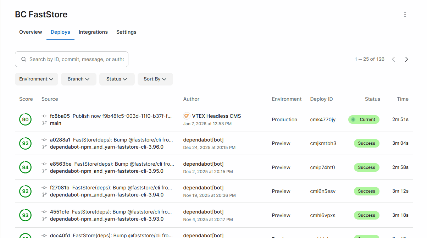Click date Jan 7, 2026 at 12:53 PM

(x=207, y=124)
